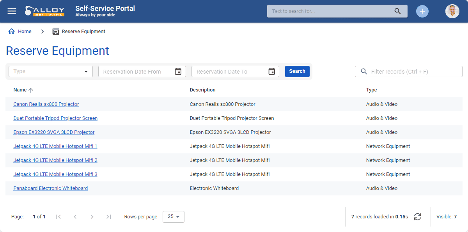Refresh records with the reload icon
This screenshot has height=232, width=468.
point(418,217)
